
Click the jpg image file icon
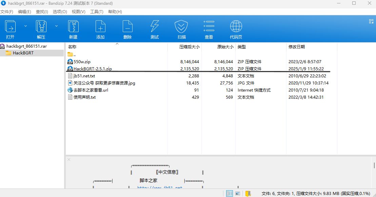pyautogui.click(x=70, y=83)
